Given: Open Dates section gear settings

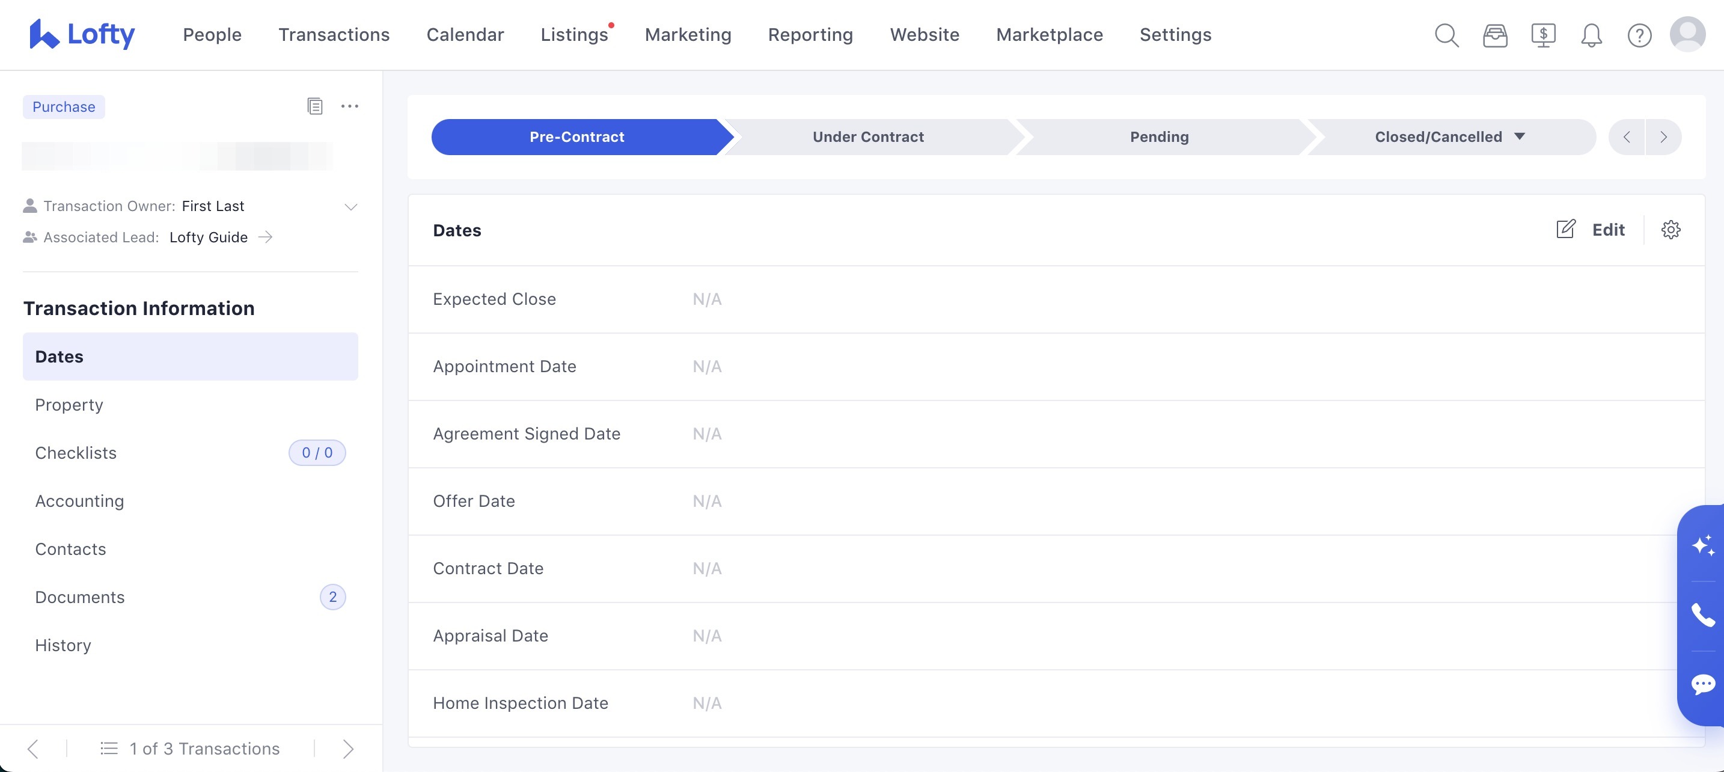Looking at the screenshot, I should point(1671,230).
